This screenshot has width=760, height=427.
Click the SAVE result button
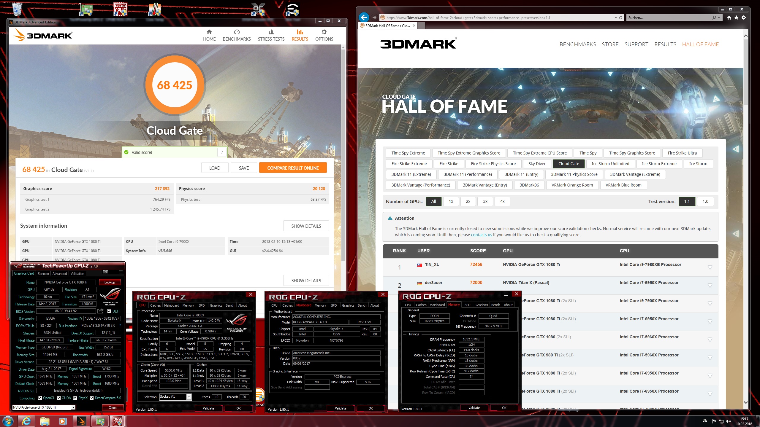pos(244,168)
